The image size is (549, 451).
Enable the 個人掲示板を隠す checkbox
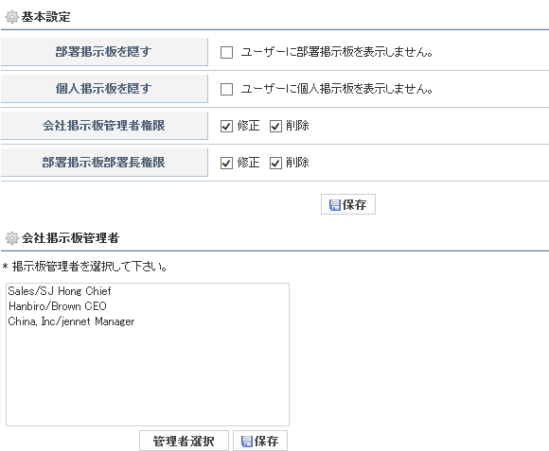click(x=226, y=89)
